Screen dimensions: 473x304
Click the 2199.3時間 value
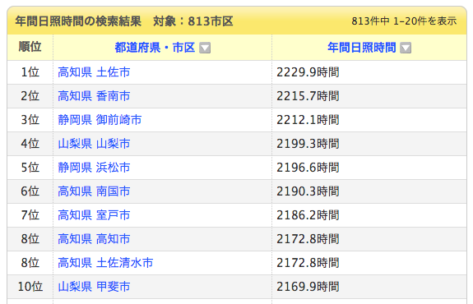point(308,144)
